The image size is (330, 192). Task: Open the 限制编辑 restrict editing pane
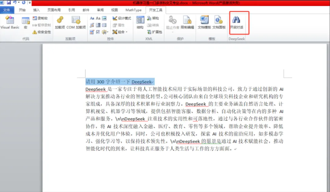pos(187,23)
